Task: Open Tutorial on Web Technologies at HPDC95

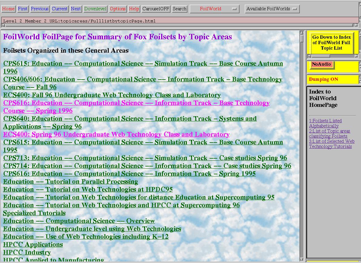Action: 88,189
